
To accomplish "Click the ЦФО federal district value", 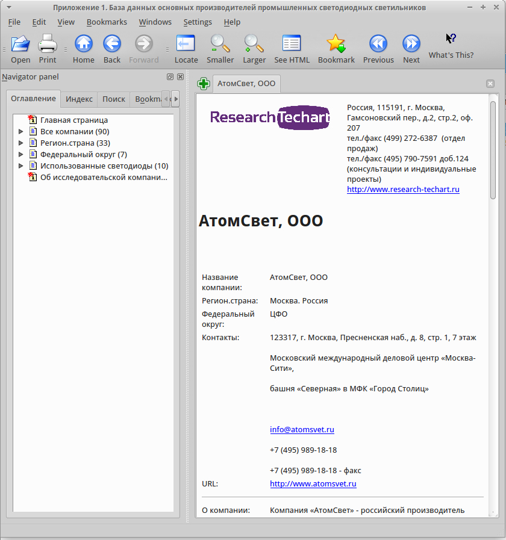I will click(278, 314).
